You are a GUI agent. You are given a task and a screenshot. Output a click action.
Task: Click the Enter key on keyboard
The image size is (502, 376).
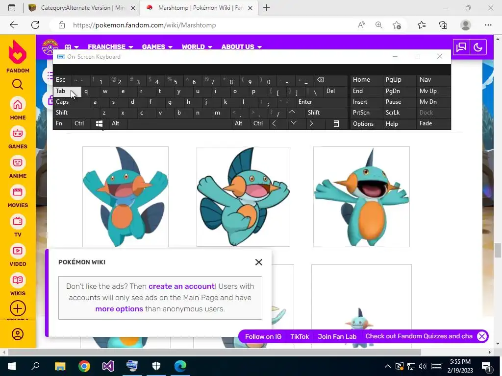[321, 102]
